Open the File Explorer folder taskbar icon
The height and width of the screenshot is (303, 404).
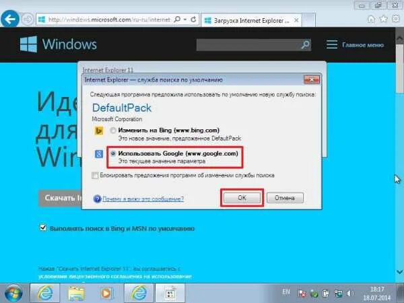[76, 293]
